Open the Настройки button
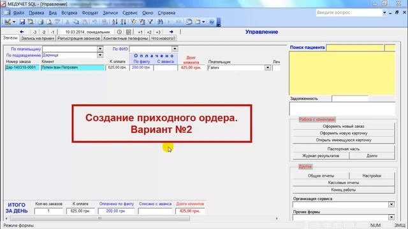 [x=372, y=176]
